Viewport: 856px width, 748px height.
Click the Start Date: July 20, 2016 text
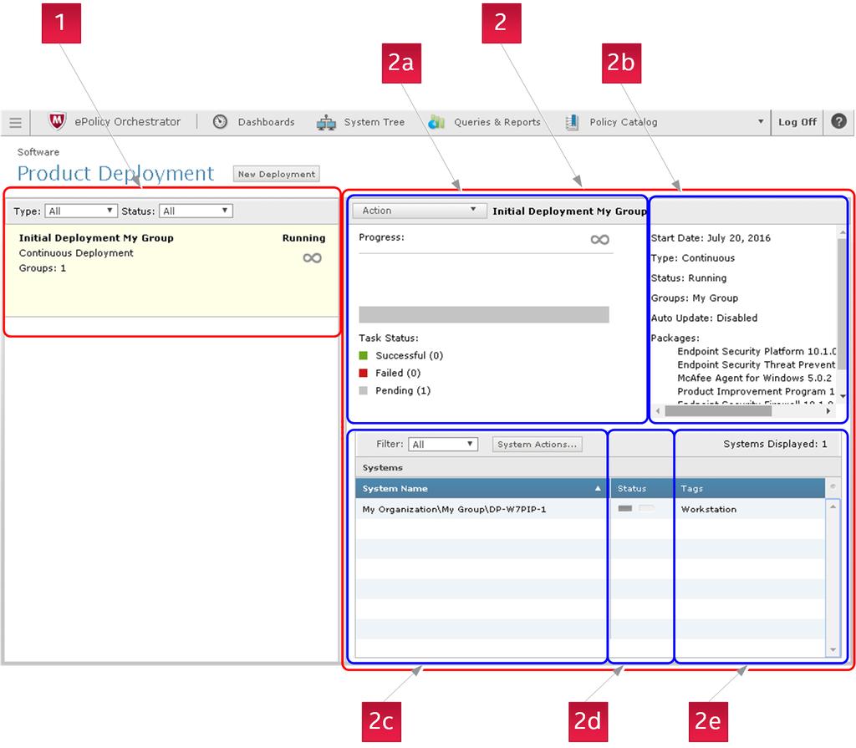(711, 238)
